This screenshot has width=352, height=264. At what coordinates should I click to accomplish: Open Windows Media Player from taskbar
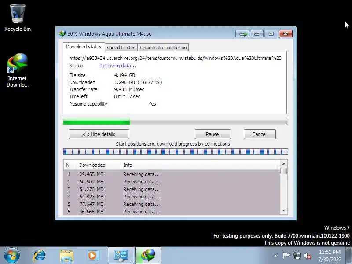pos(93,256)
